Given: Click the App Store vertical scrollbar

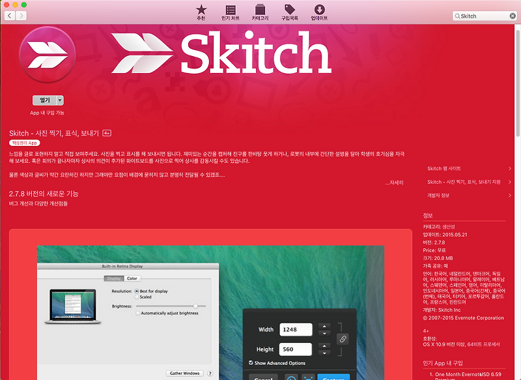Looking at the screenshot, I should [x=517, y=83].
